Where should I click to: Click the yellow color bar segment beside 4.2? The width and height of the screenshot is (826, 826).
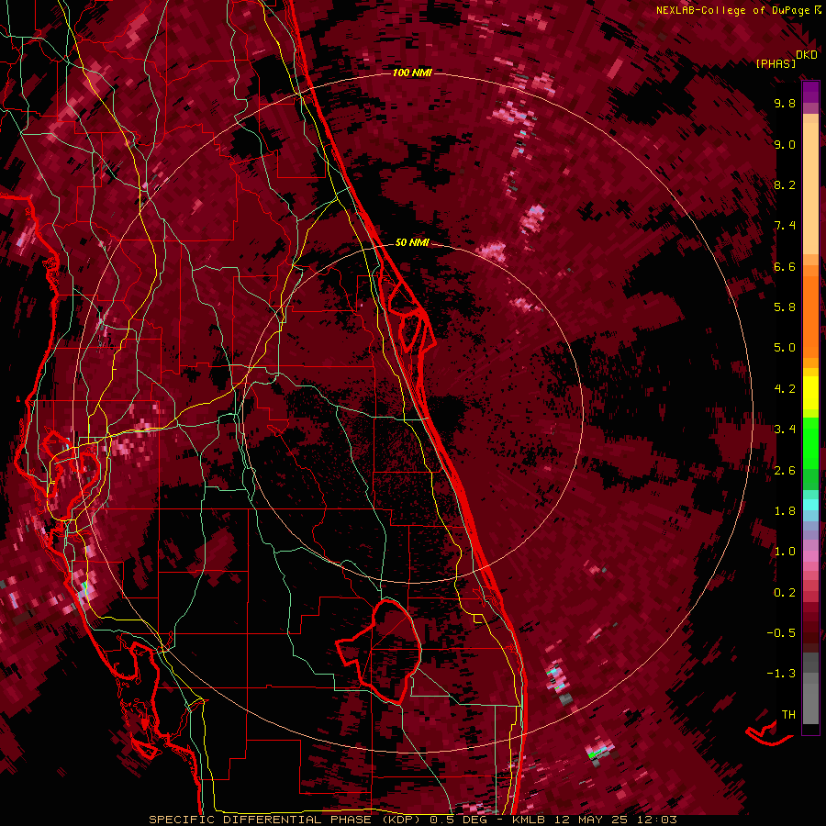810,393
